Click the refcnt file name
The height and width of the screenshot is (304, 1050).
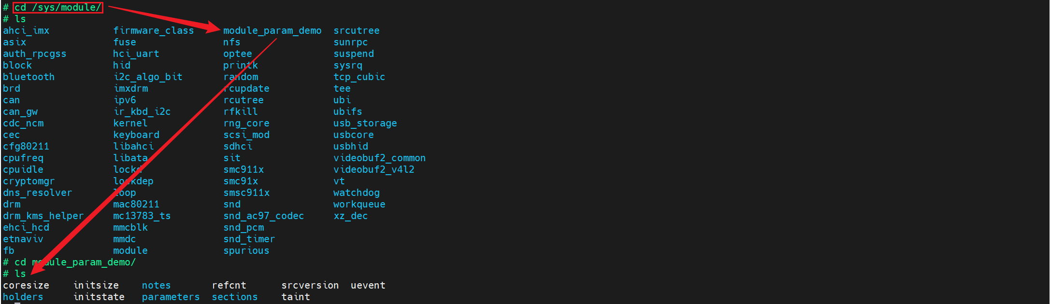pos(229,285)
